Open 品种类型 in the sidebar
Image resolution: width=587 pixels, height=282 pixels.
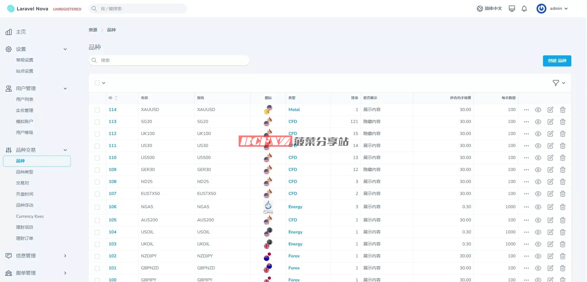click(25, 172)
